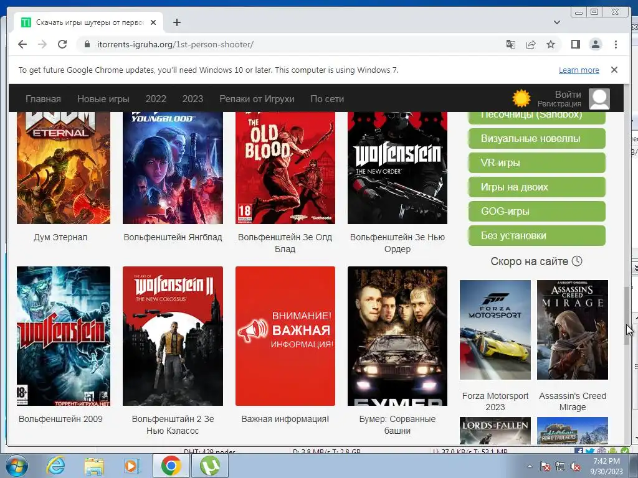
Task: Select the GOG-игры category button
Action: [536, 212]
